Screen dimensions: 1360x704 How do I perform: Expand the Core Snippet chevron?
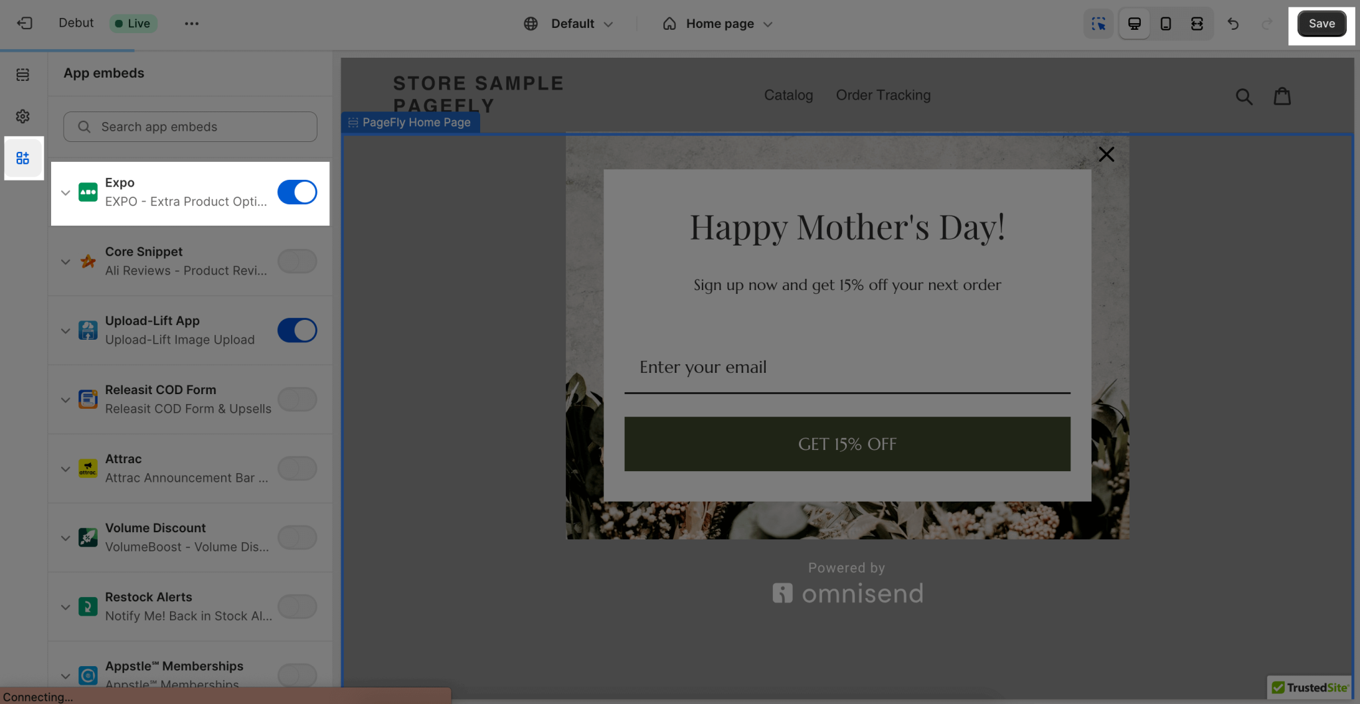[x=65, y=262]
